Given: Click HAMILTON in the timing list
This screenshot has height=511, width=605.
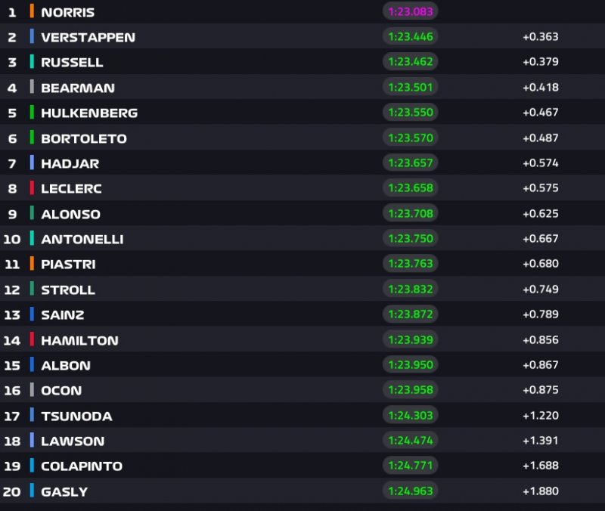Looking at the screenshot, I should [x=79, y=340].
